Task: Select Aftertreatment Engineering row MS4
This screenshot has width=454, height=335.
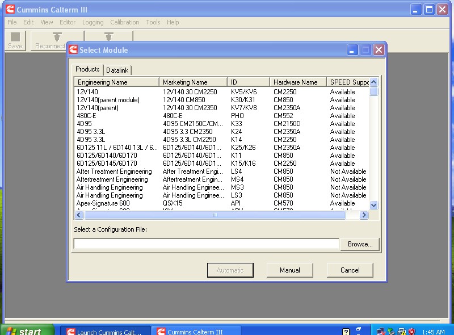Action: point(221,179)
